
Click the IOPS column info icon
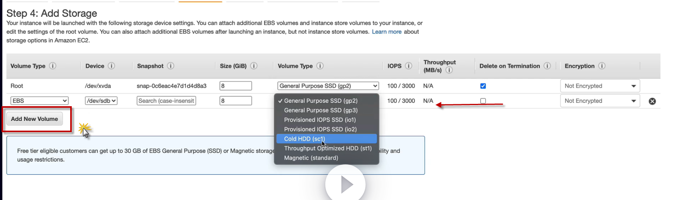pyautogui.click(x=408, y=66)
